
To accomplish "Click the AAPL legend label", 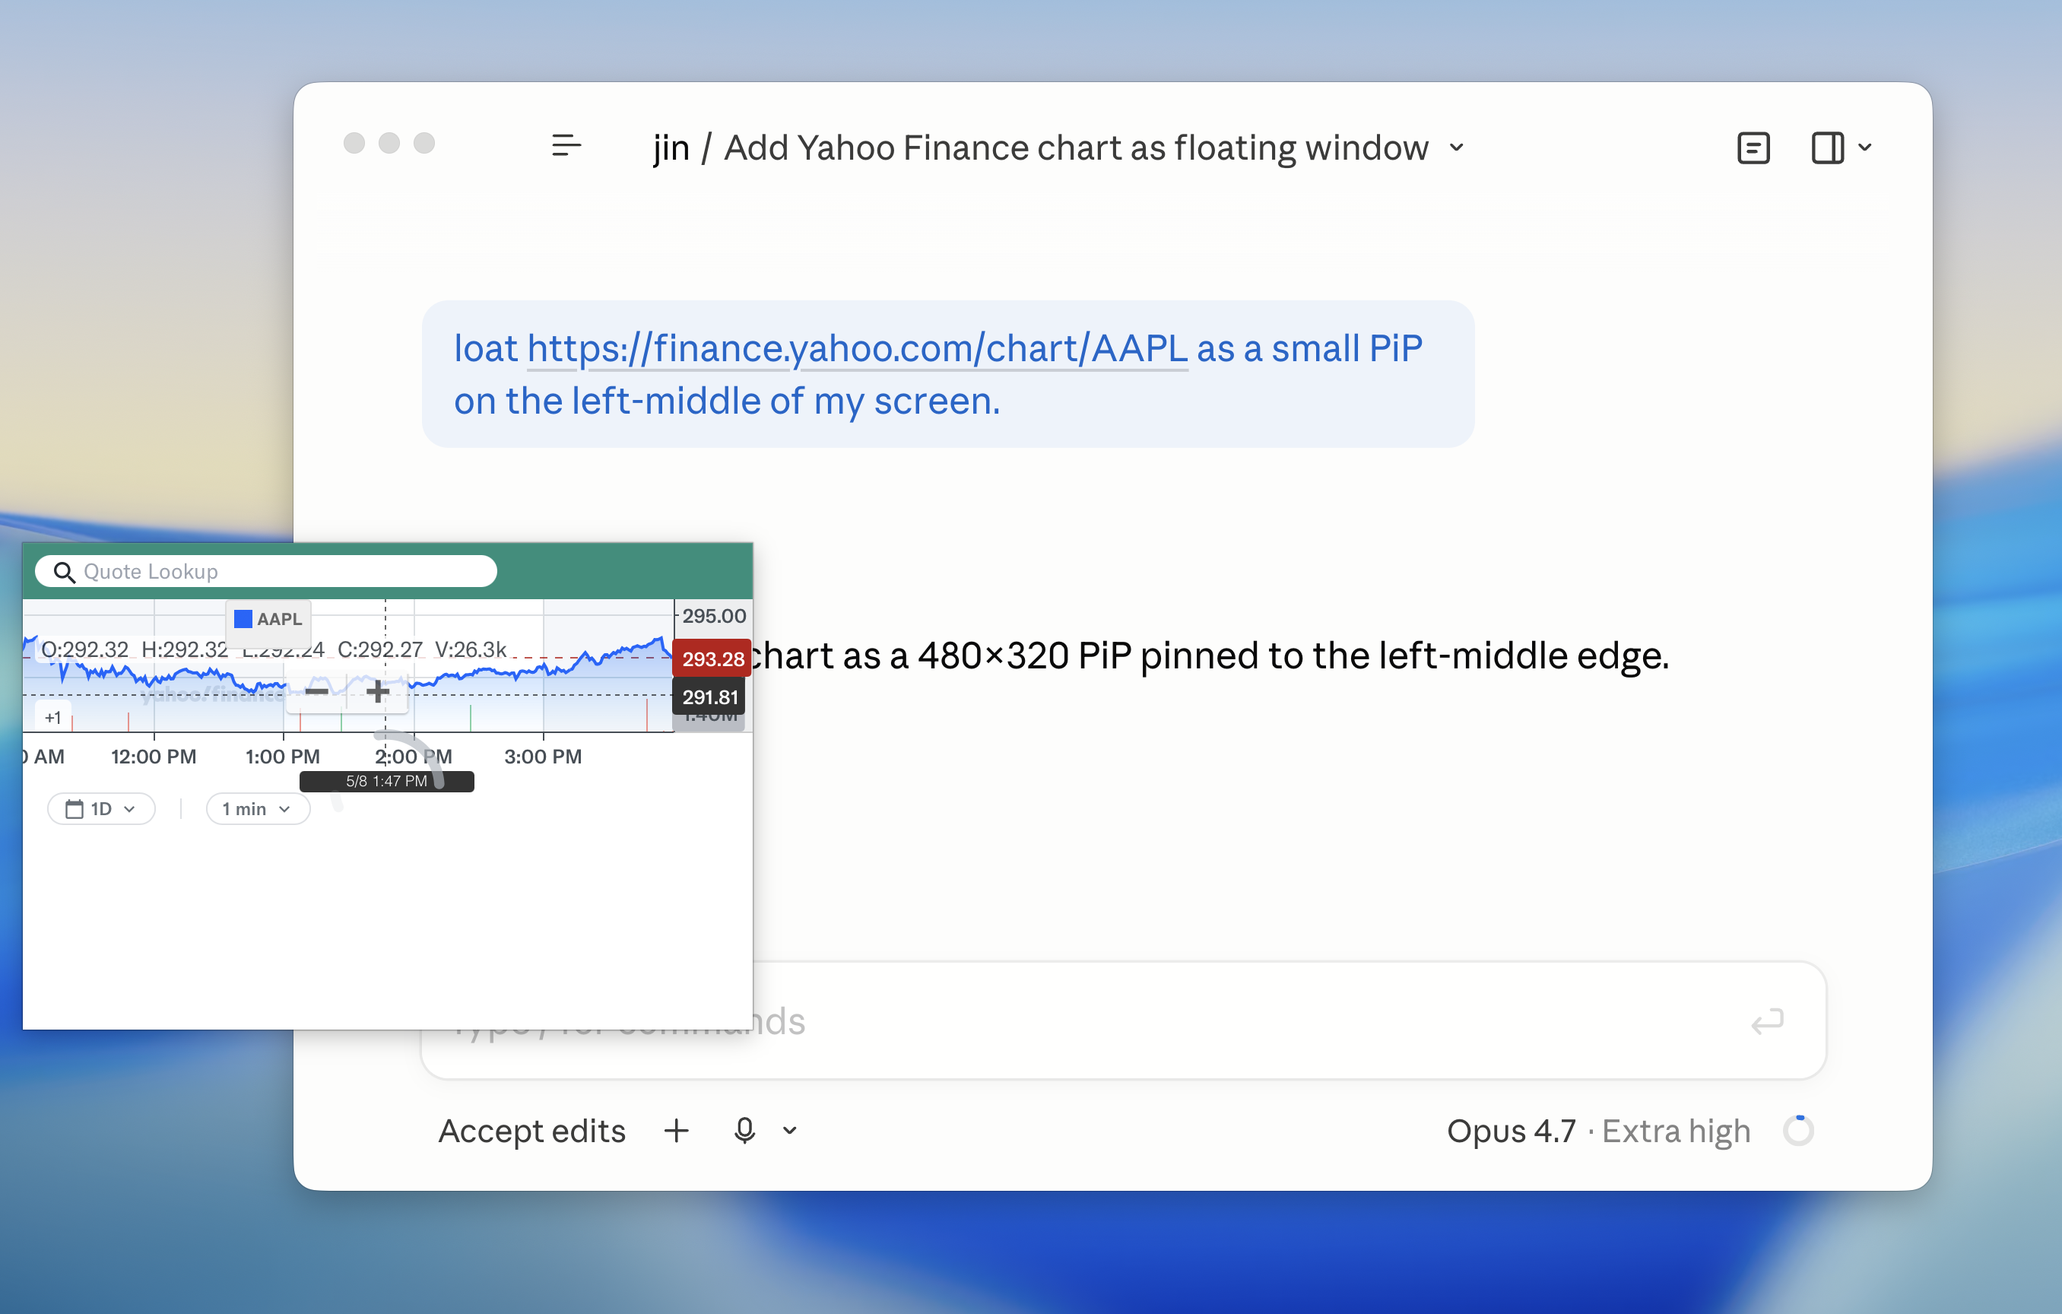I will [x=279, y=618].
